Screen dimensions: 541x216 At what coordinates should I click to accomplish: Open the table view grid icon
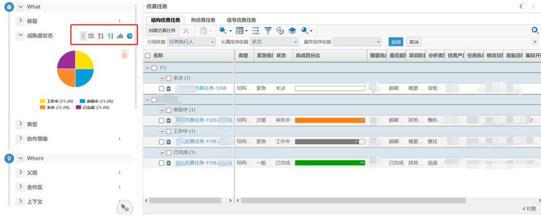point(240,31)
